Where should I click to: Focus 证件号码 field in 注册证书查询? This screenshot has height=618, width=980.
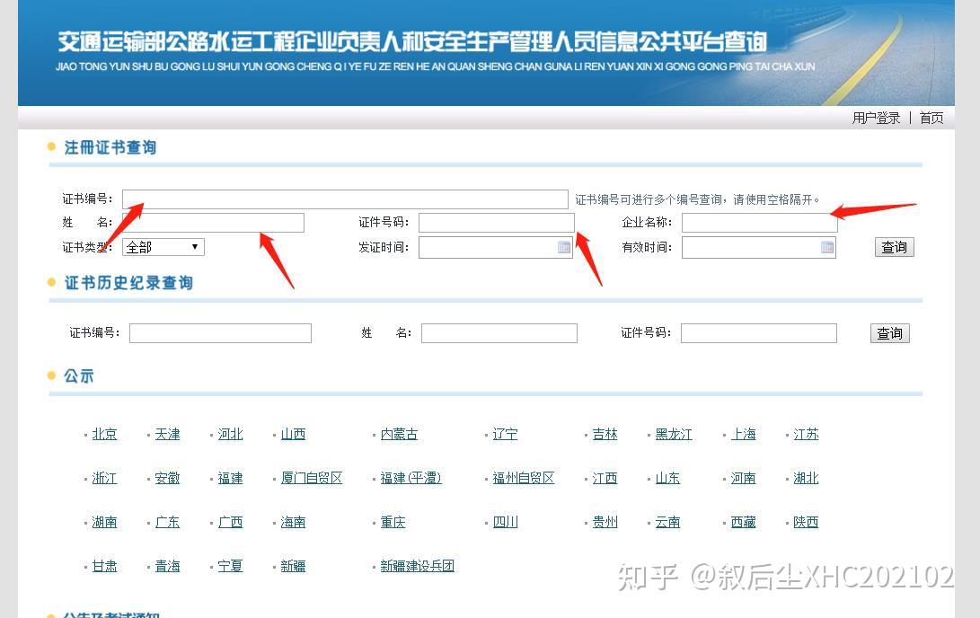(496, 223)
